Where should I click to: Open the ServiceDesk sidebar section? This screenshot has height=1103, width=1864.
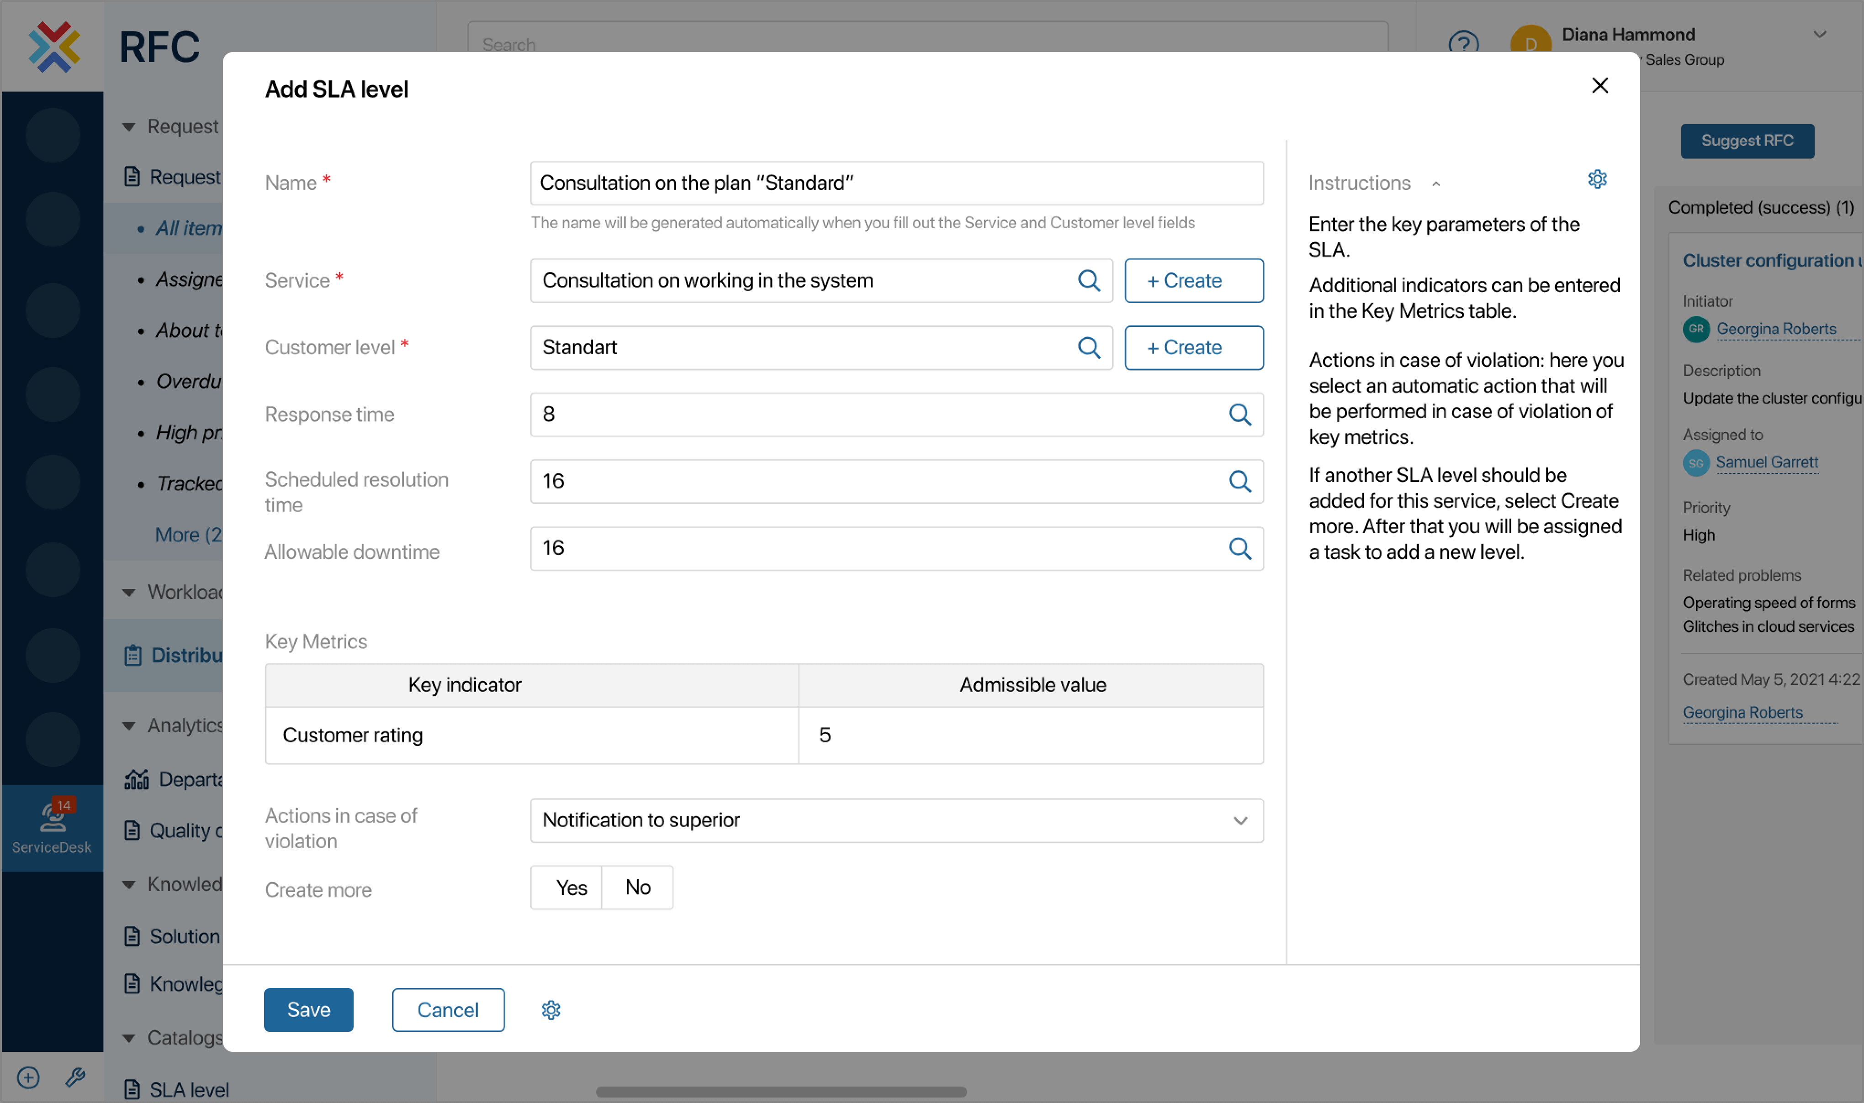click(x=52, y=828)
